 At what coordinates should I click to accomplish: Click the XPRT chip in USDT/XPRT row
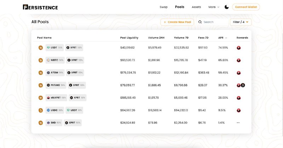pyautogui.click(x=74, y=48)
